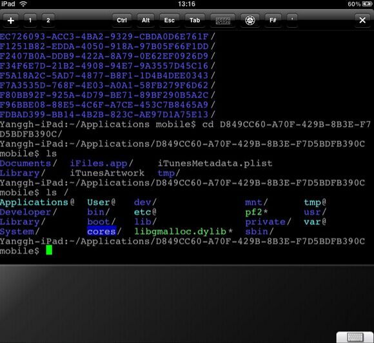Tap the Esc key button
Screen dimensions: 374x343
tap(170, 21)
